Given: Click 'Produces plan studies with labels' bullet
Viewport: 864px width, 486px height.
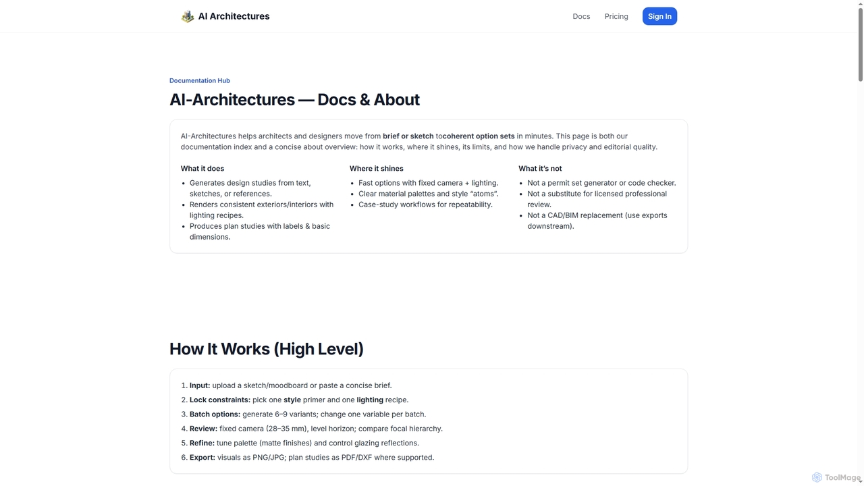Looking at the screenshot, I should [260, 232].
